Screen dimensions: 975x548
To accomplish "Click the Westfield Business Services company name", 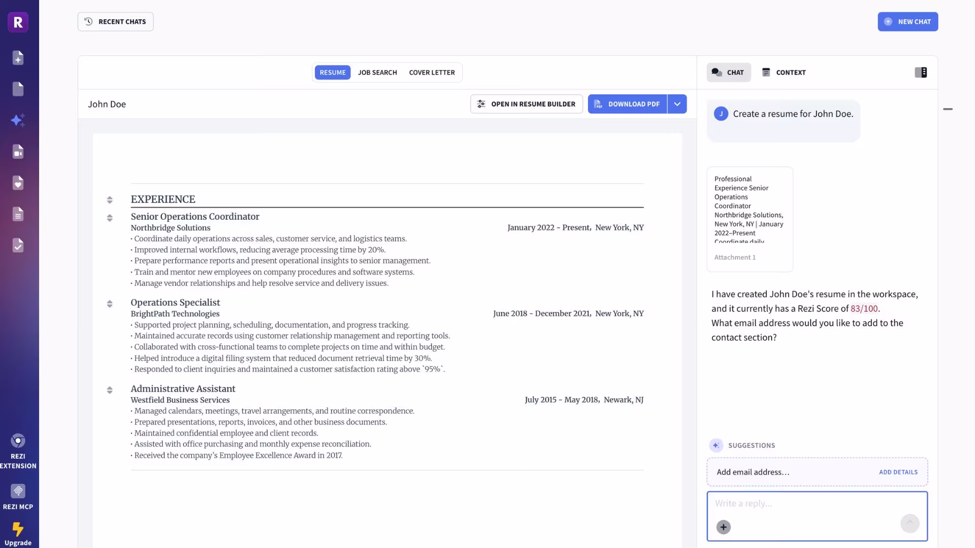I will [x=180, y=400].
